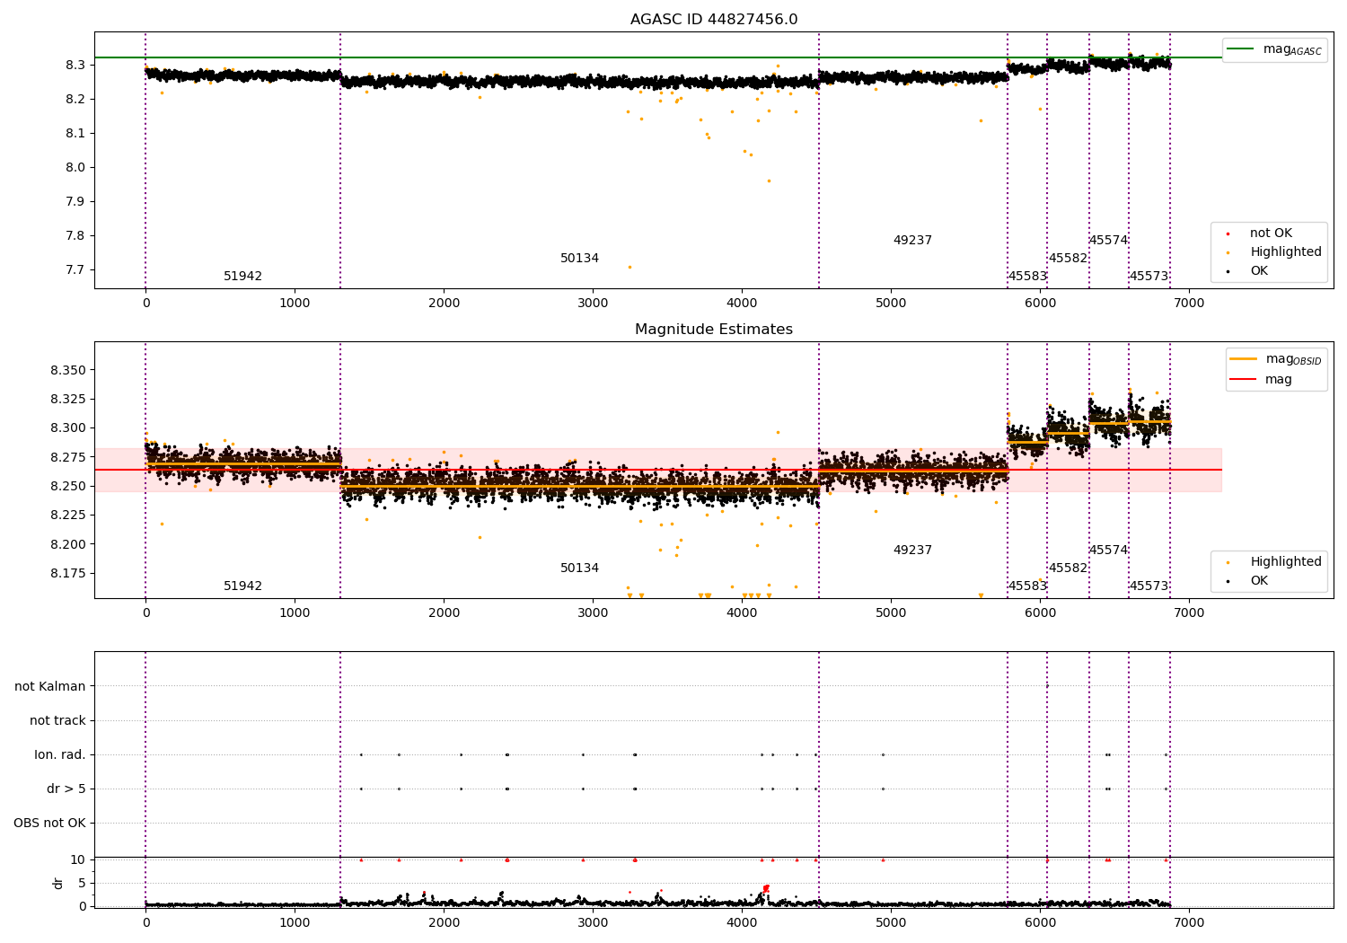
Task: Click the 'Highlighted' legend entry in the middle plot
Action: (1272, 562)
